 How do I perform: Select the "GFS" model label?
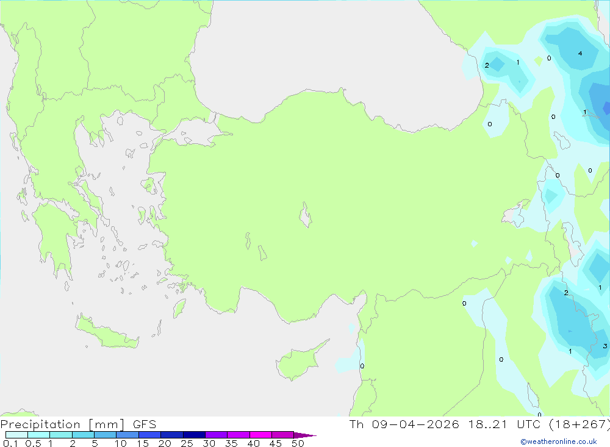[x=145, y=424]
